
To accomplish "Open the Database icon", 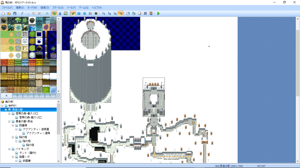I will [128, 13].
